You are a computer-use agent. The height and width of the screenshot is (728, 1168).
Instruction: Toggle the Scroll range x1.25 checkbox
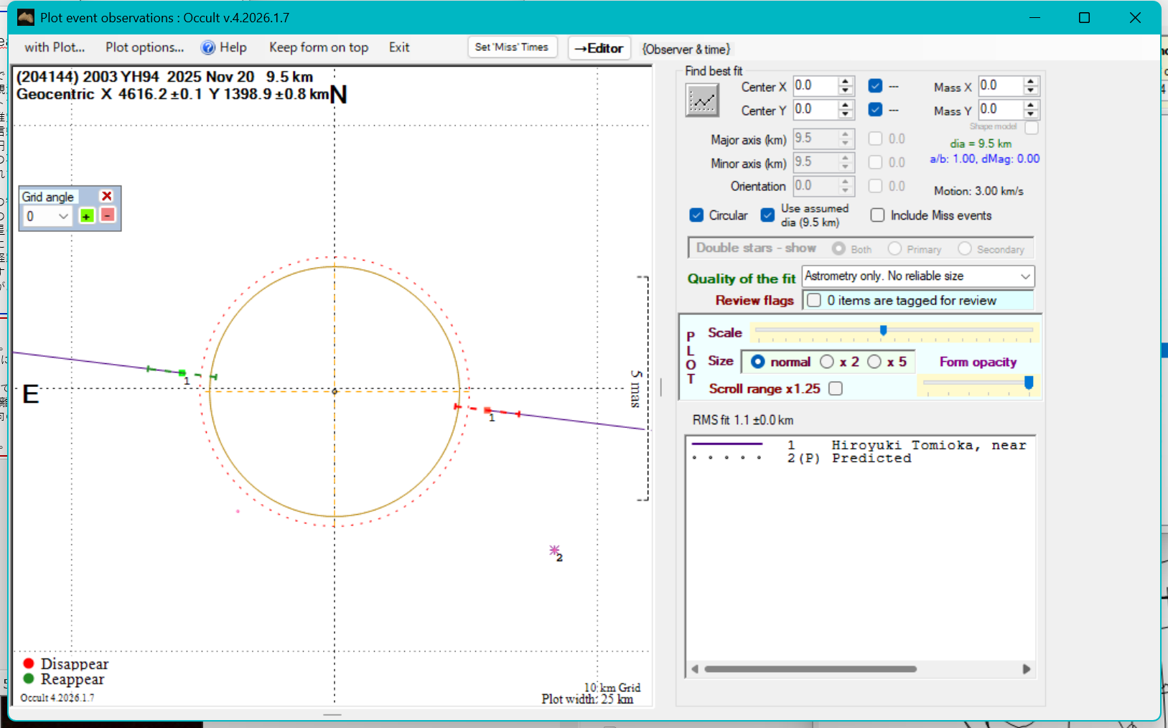pyautogui.click(x=836, y=388)
